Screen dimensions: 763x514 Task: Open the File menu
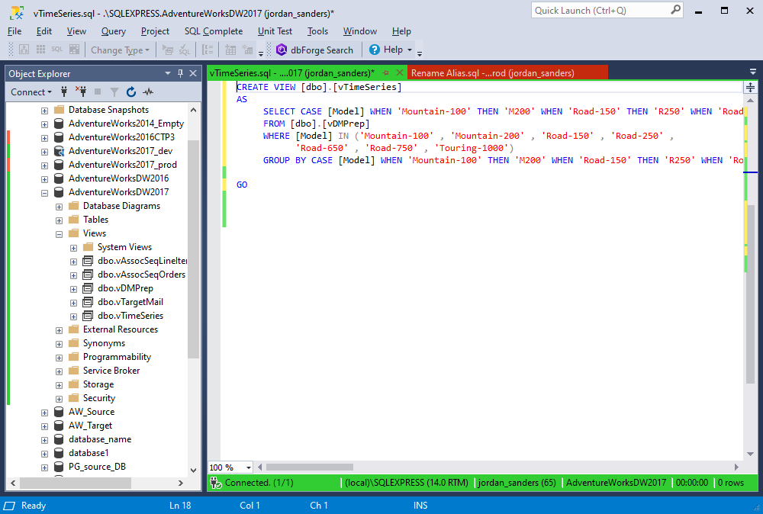[14, 31]
